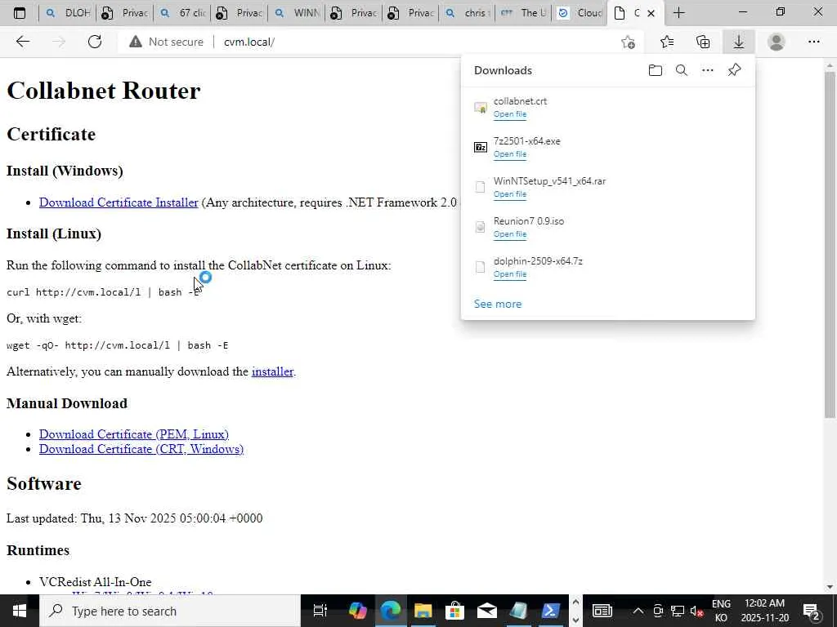
Task: Switch to Microsoft Edge on taskbar
Action: tap(391, 611)
